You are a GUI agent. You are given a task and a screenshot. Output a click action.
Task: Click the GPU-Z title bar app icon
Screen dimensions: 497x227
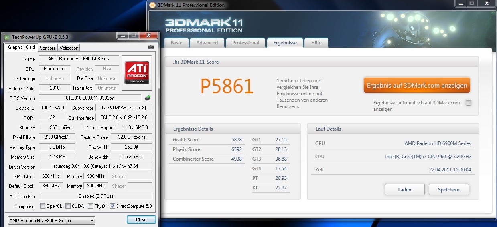point(7,37)
